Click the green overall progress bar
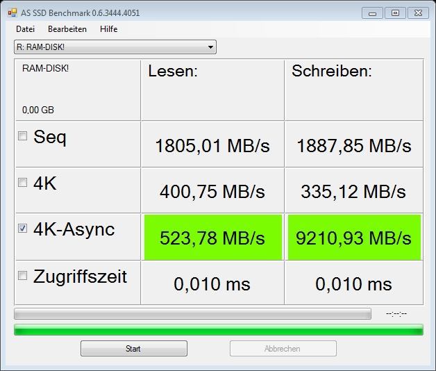Viewport: 436px width, 371px height. click(x=219, y=330)
